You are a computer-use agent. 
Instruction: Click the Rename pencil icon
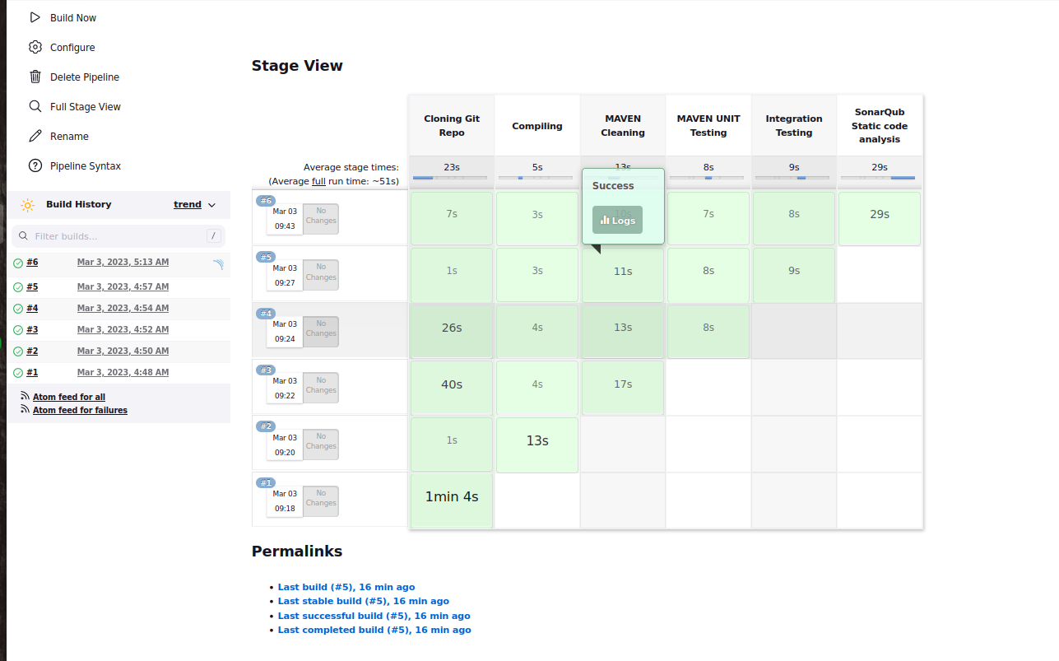coord(35,136)
